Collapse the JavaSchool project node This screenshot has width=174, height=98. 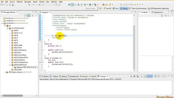(x=2, y=23)
